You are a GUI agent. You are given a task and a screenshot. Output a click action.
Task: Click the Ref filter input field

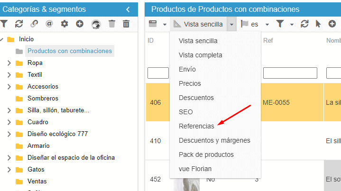(290, 73)
